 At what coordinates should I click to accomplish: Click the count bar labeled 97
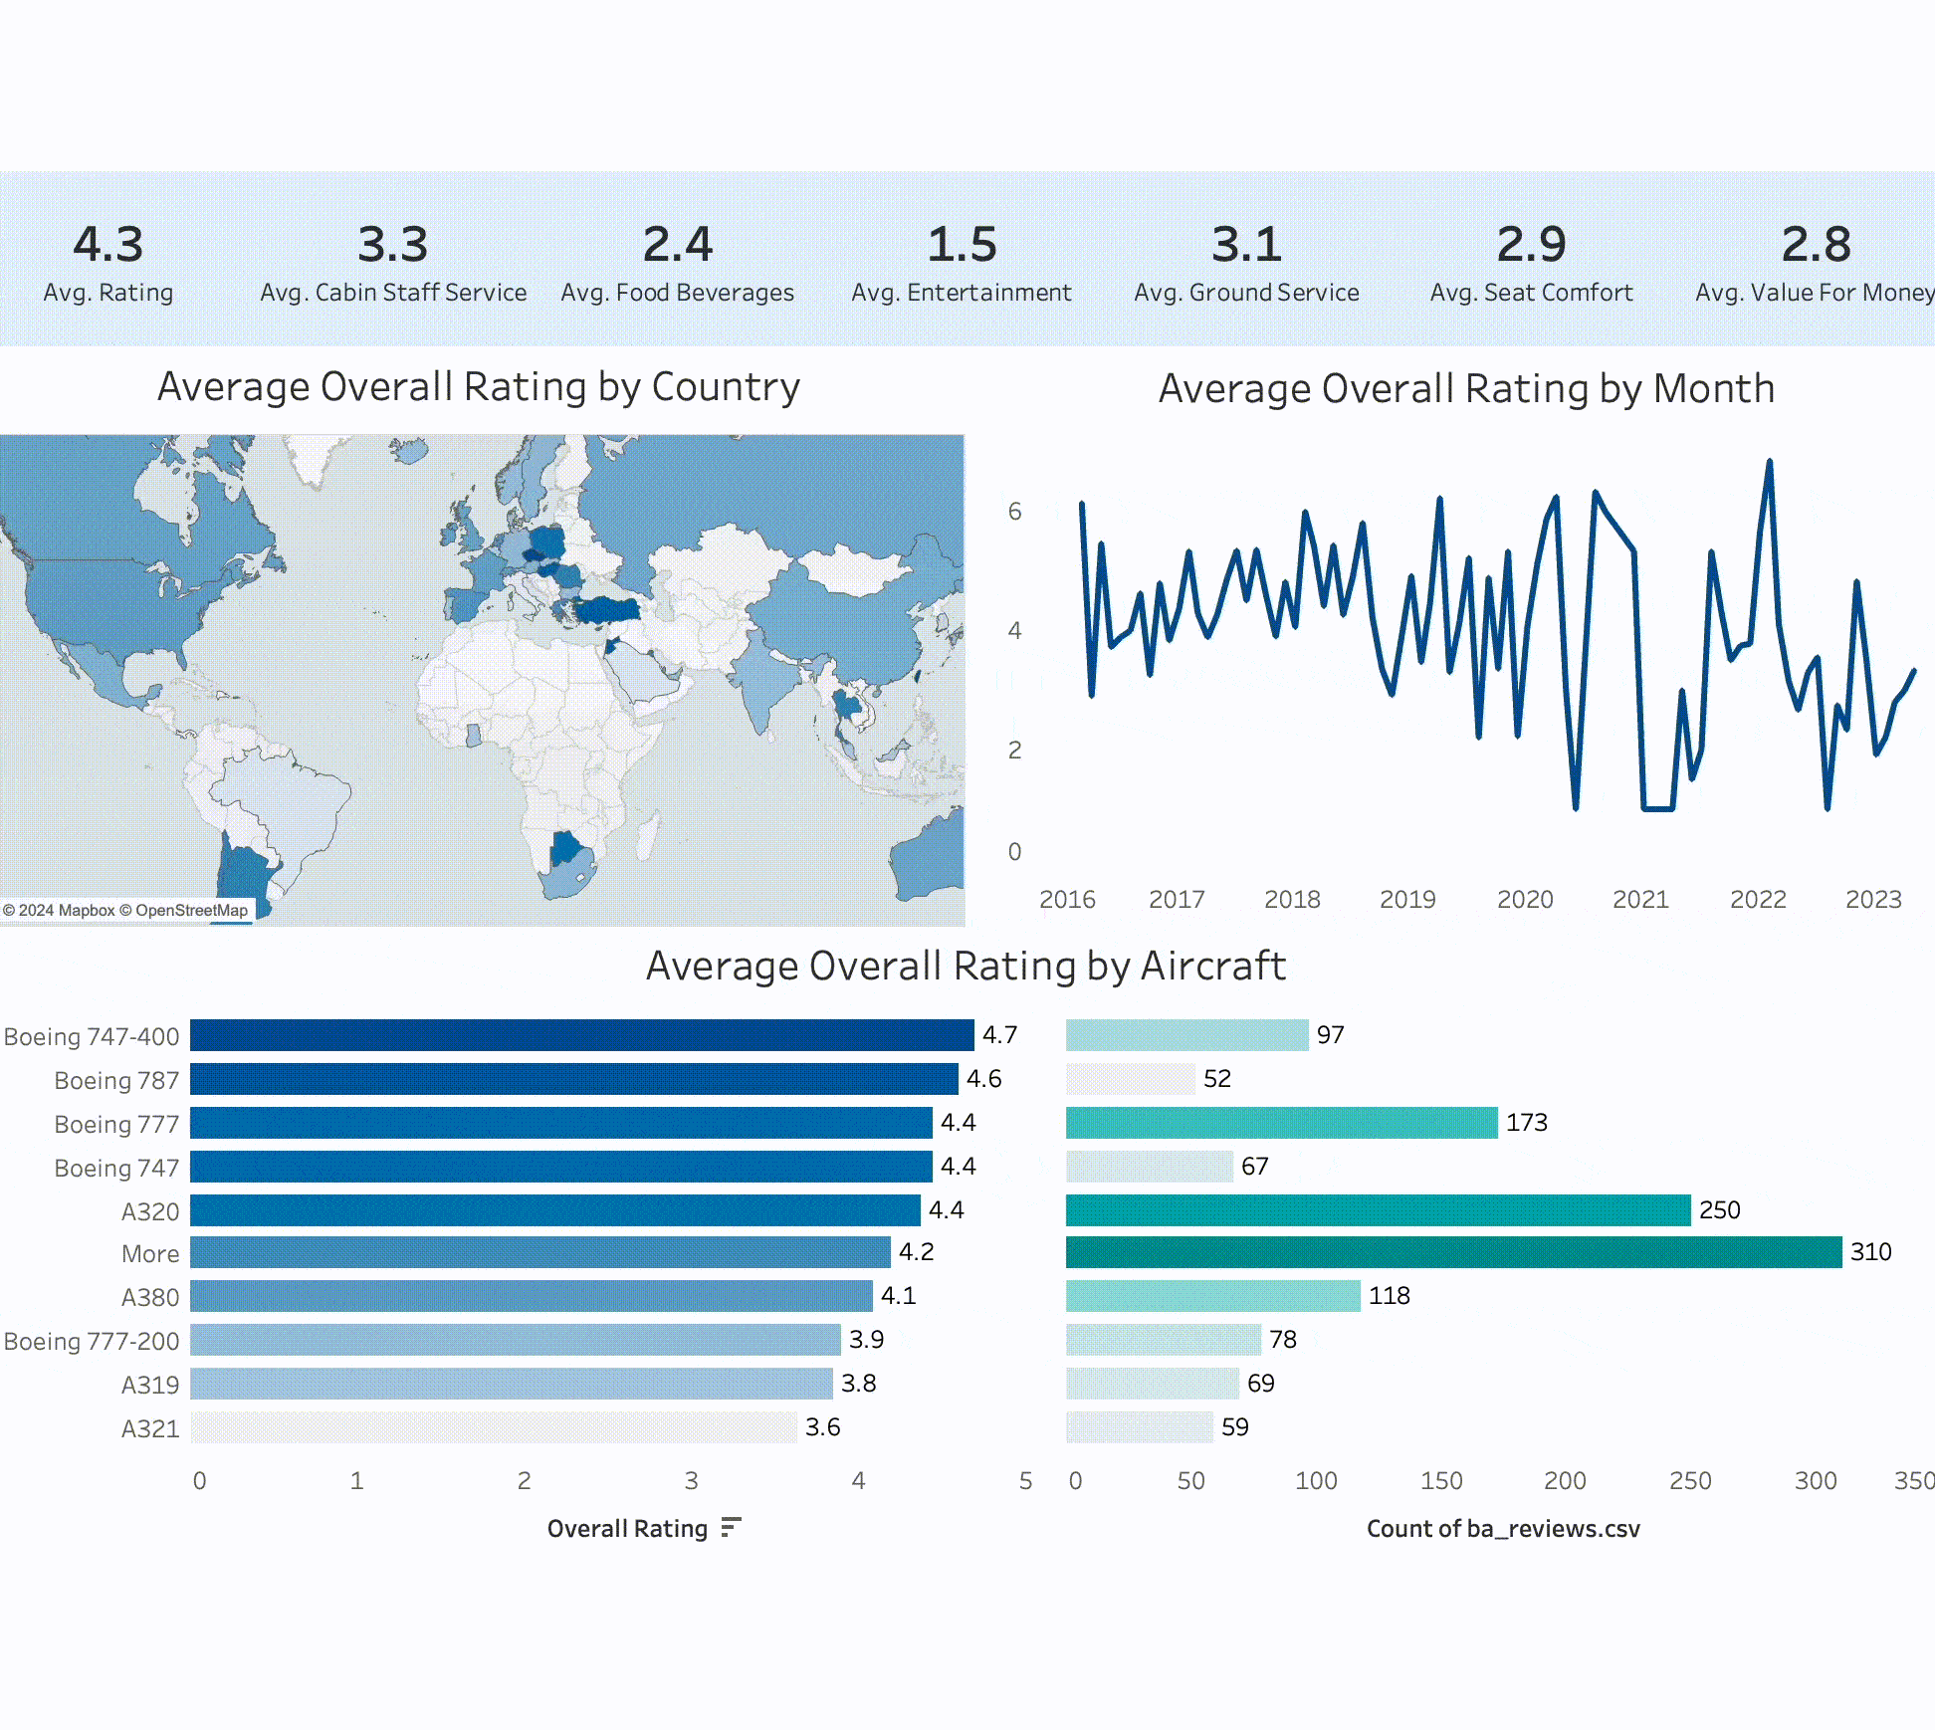click(x=1187, y=1035)
